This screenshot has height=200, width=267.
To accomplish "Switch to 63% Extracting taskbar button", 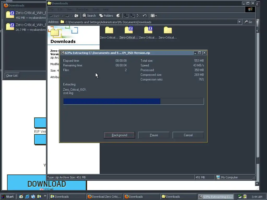I will [x=216, y=197].
